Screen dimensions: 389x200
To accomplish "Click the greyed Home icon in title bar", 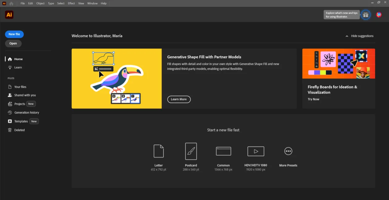I will tap(11, 3).
